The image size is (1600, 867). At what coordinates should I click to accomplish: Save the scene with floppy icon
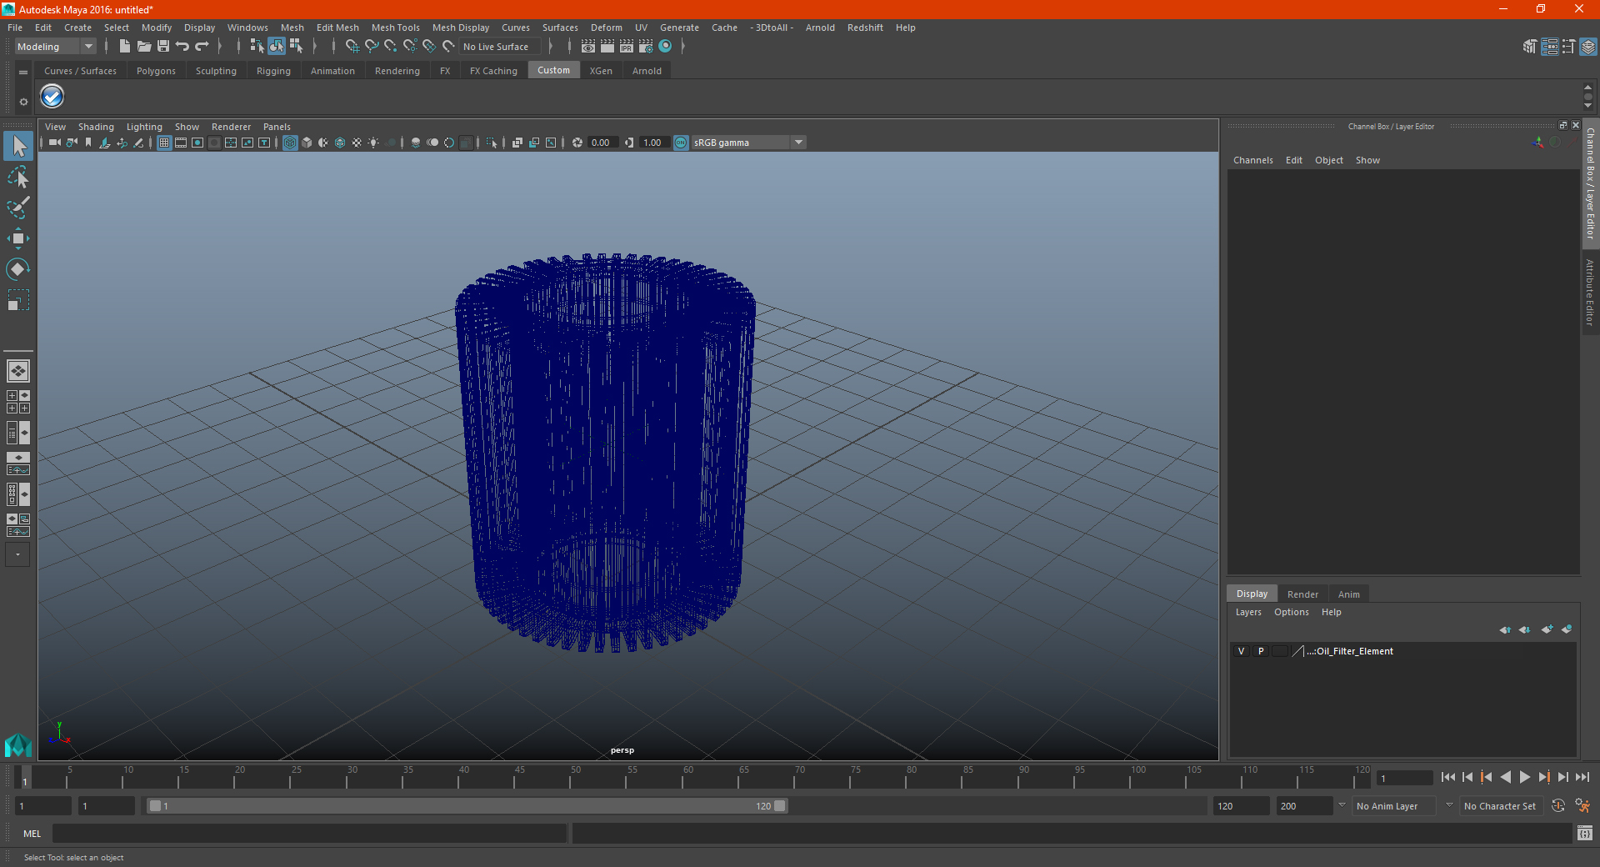point(163,47)
